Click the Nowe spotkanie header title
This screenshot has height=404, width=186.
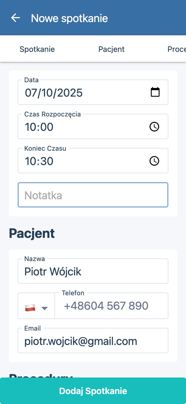(69, 18)
